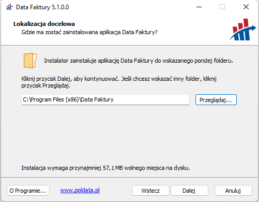Click into the installation path field
Viewport: 259px width, 202px height.
pyautogui.click(x=105, y=99)
